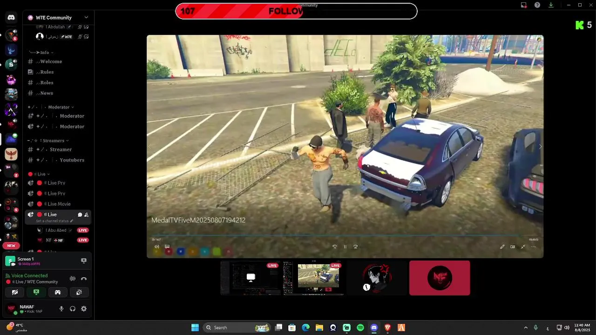Open the Rules channel
This screenshot has width=596, height=335.
(58, 72)
